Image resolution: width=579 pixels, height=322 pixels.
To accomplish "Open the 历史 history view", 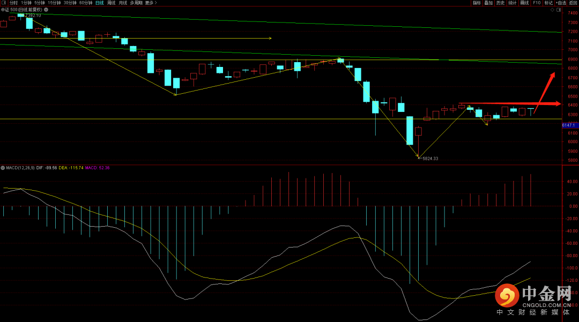I will [x=500, y=3].
